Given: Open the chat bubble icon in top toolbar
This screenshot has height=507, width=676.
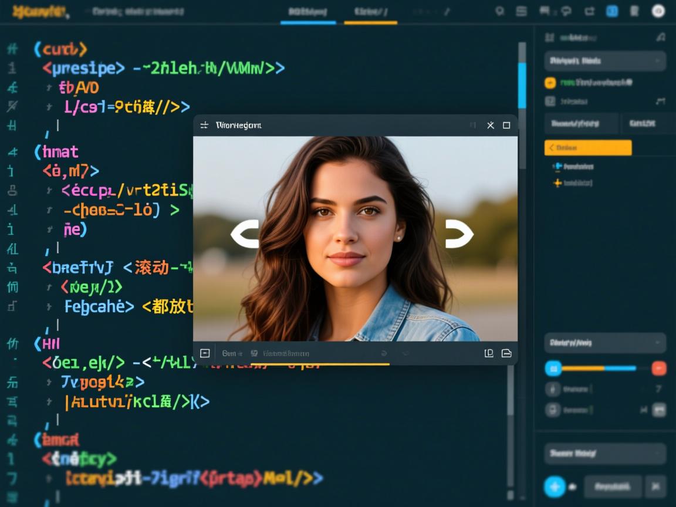Looking at the screenshot, I should click(566, 11).
